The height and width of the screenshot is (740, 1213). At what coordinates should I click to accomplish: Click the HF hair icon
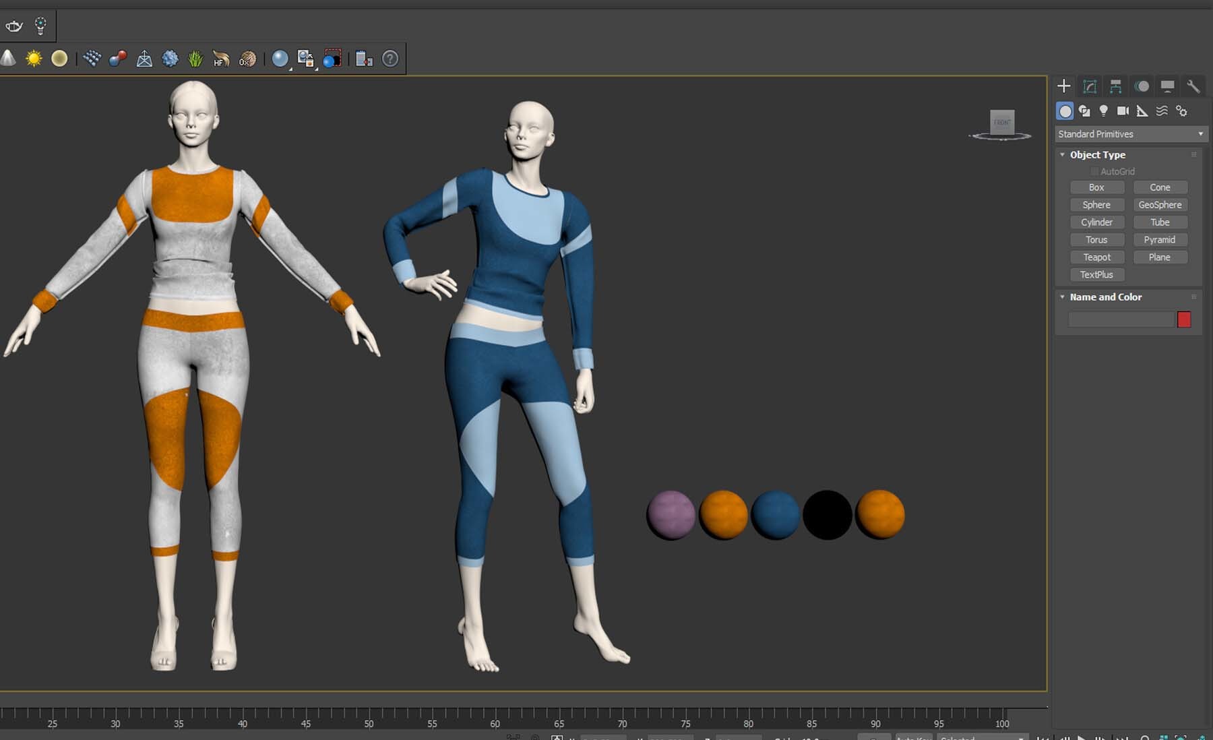point(220,59)
